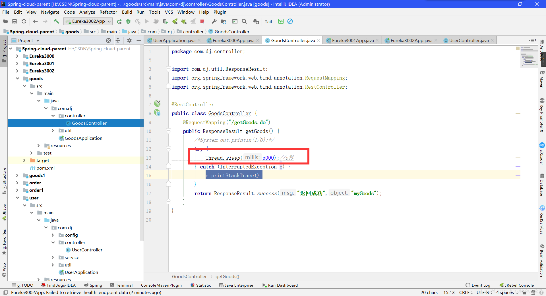This screenshot has height=296, width=546.
Task: Open the Refactor menu
Action: [x=108, y=12]
